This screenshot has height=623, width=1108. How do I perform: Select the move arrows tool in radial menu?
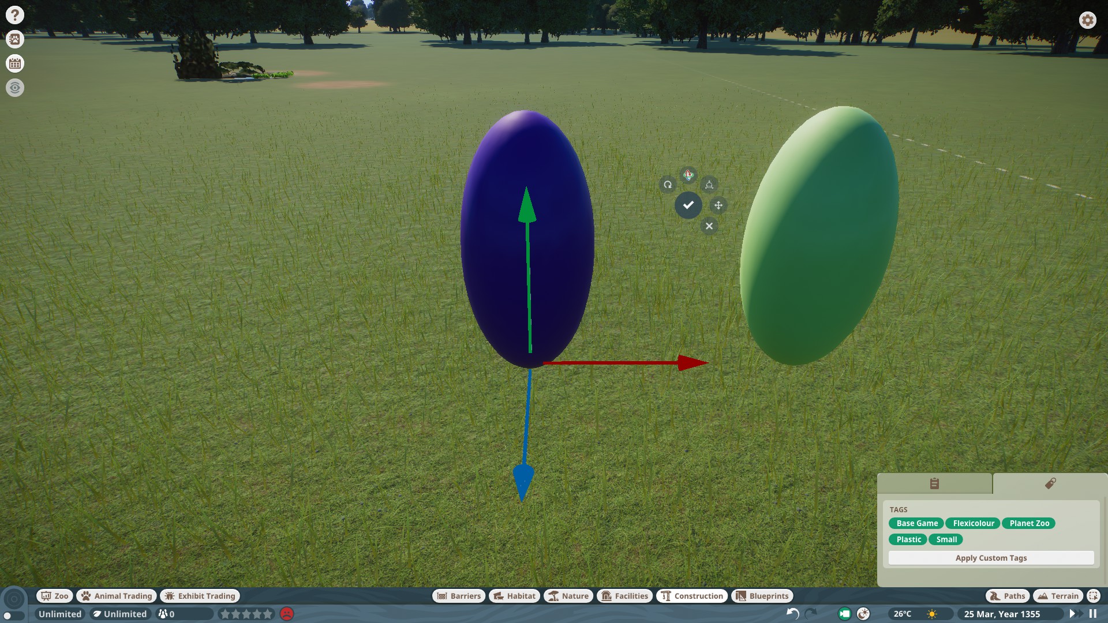(x=718, y=205)
